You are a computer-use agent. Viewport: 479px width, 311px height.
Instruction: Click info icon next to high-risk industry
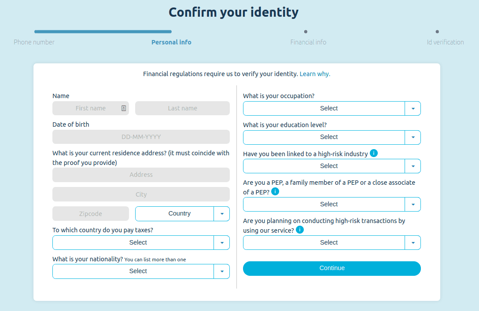[x=374, y=153]
